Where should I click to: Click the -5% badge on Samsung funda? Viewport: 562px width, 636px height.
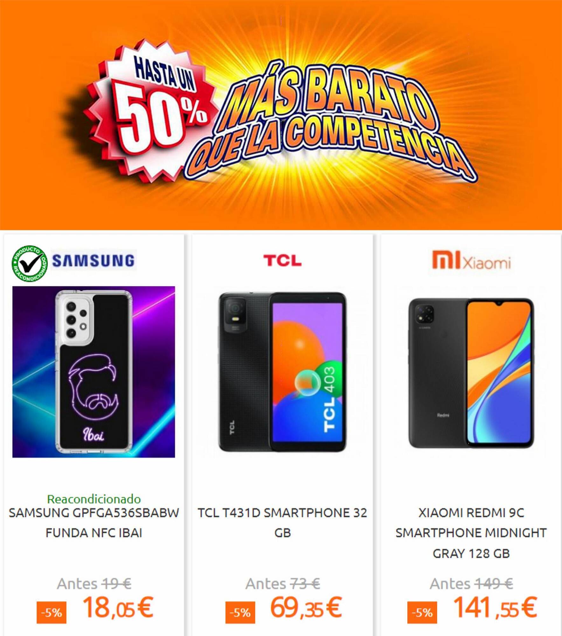(51, 612)
